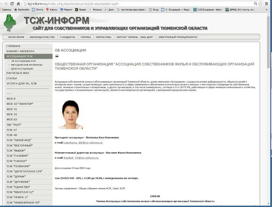272x207 pixels.
Task: Open Яндекс.Диск from the bookmarks bar
Action: pyautogui.click(x=109, y=9)
